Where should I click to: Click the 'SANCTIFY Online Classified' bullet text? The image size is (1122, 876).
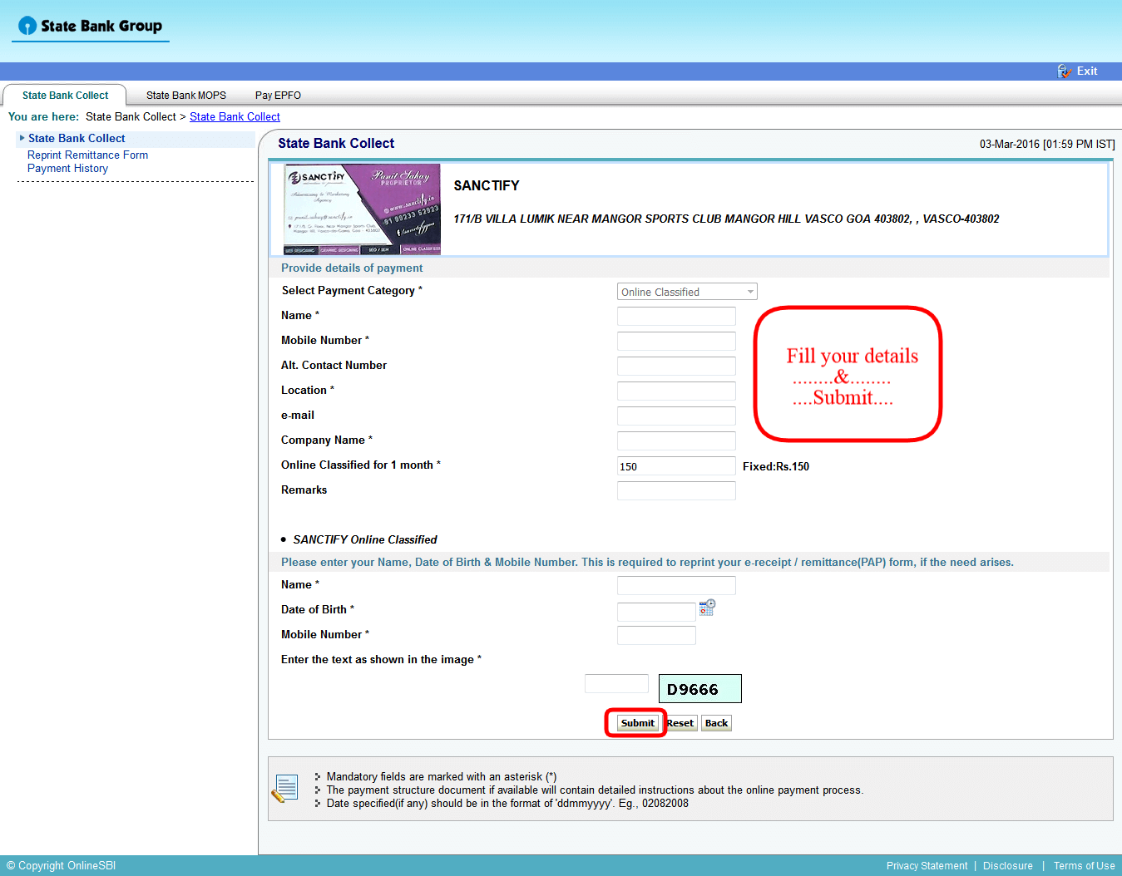[365, 539]
